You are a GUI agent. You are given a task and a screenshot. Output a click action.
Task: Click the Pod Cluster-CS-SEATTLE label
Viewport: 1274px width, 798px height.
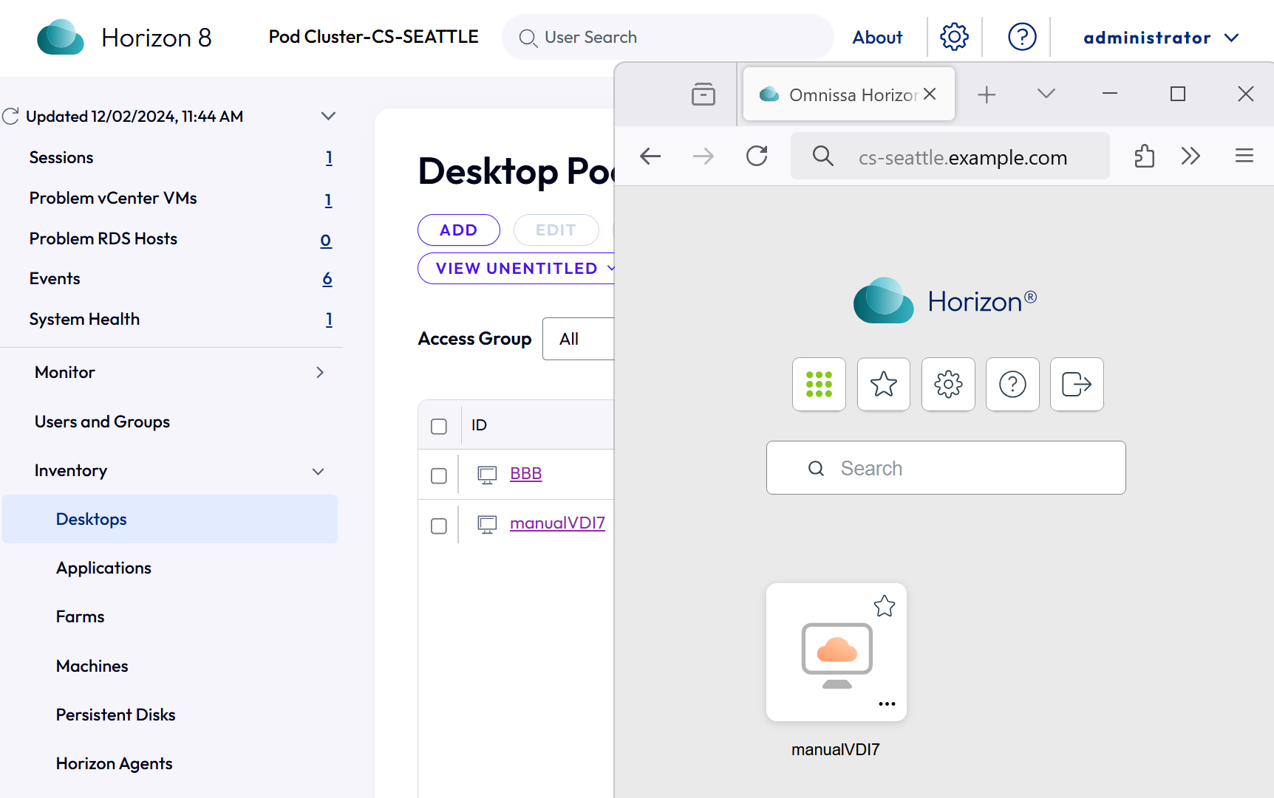tap(373, 37)
